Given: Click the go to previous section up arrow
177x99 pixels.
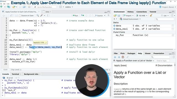Looking at the screenshot, I should 87,15.
